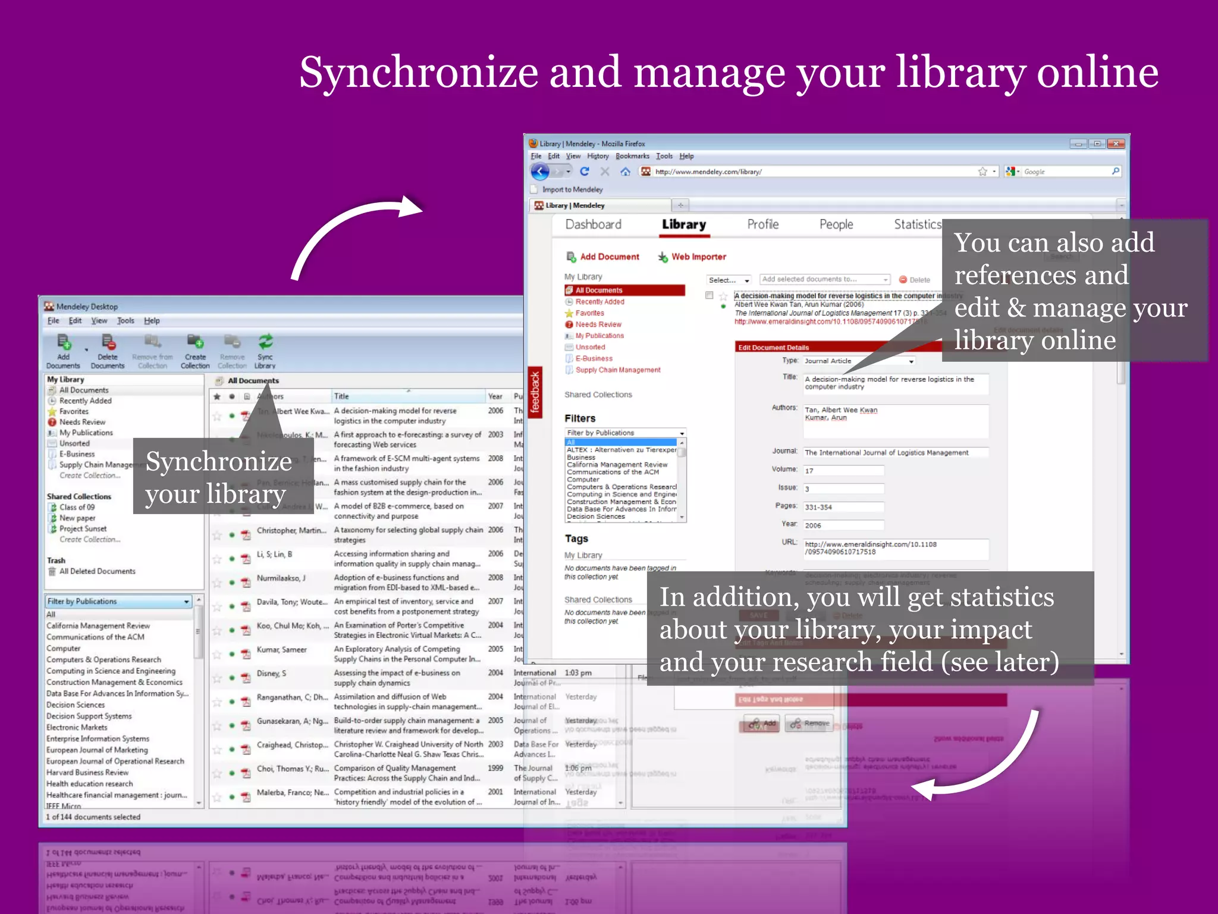Click Needs Review link in web My Library
Viewport: 1218px width, 914px height.
(x=598, y=324)
